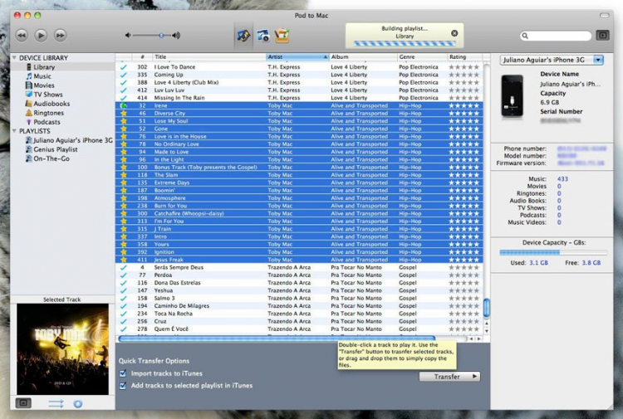This screenshot has width=623, height=419.
Task: Toggle the artwork panel button at bottom-left
Action: pyautogui.click(x=23, y=403)
